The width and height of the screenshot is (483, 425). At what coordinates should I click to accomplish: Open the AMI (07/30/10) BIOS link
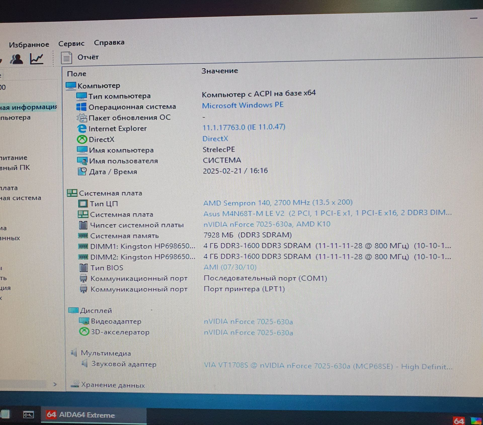230,267
